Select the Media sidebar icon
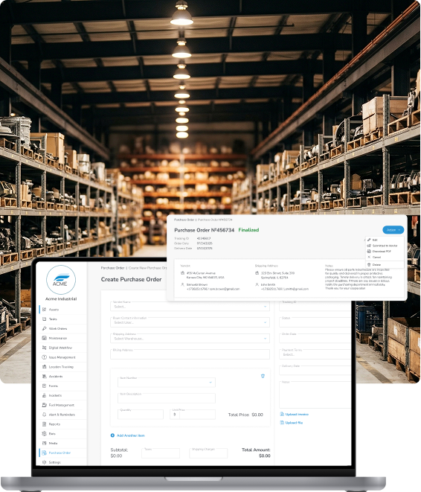Screen dimensions: 421x492 (x=44, y=443)
